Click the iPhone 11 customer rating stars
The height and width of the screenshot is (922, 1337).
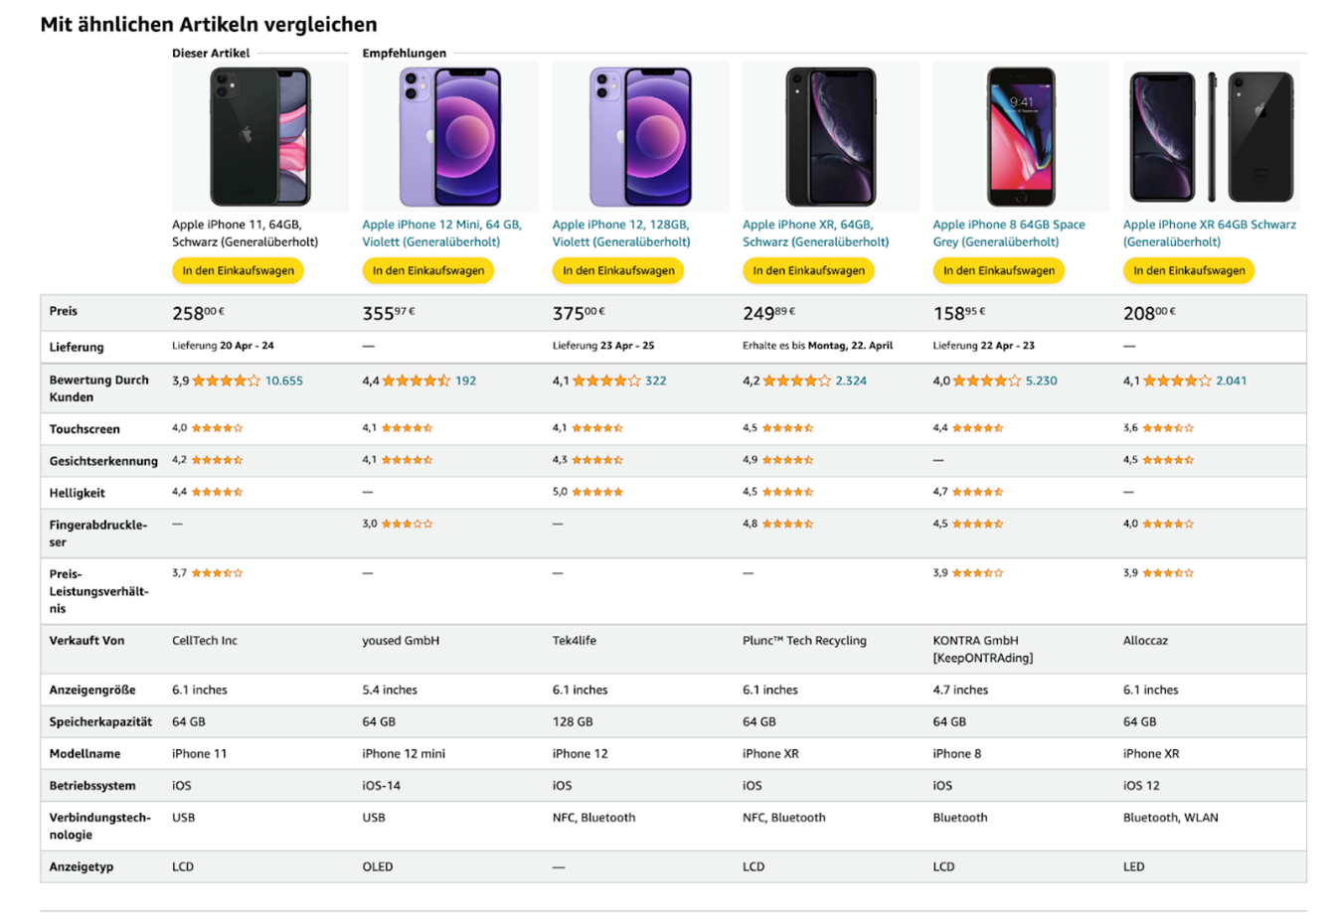pyautogui.click(x=226, y=381)
